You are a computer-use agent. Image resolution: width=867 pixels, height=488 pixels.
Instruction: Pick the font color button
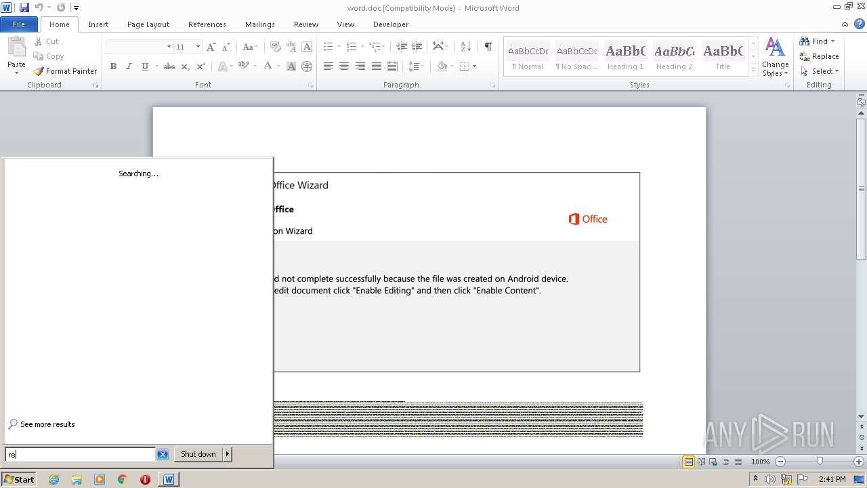point(268,66)
